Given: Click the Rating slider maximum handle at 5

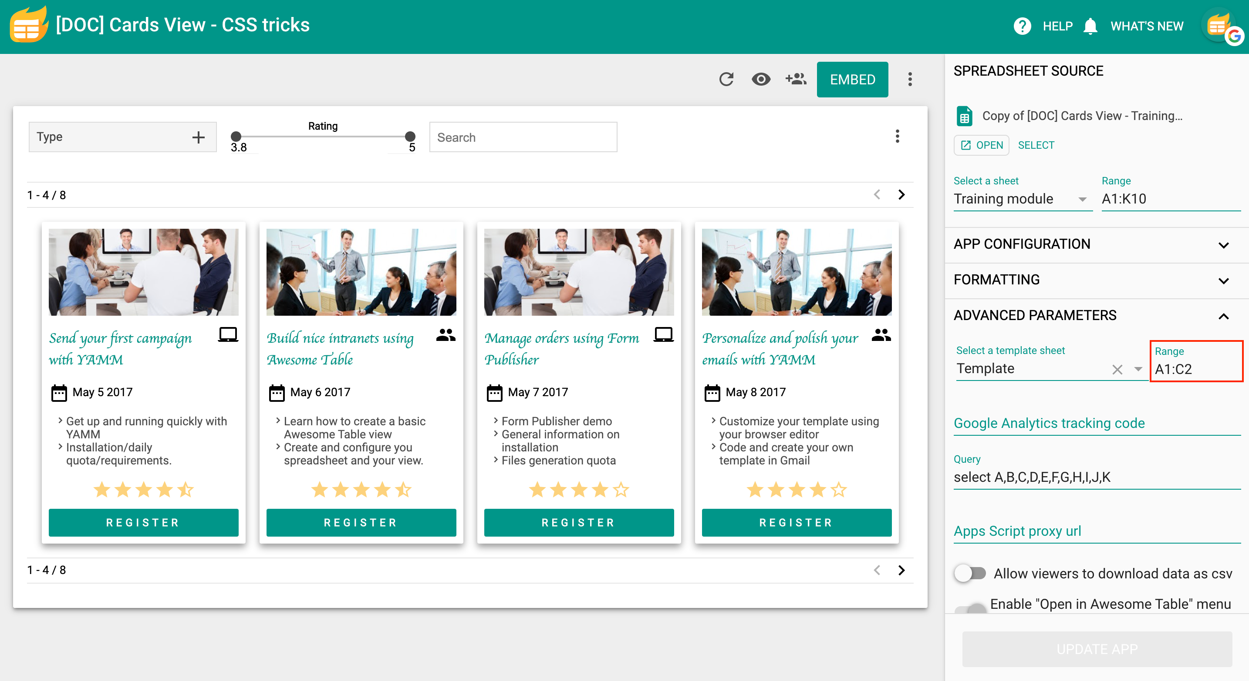Looking at the screenshot, I should pos(410,137).
